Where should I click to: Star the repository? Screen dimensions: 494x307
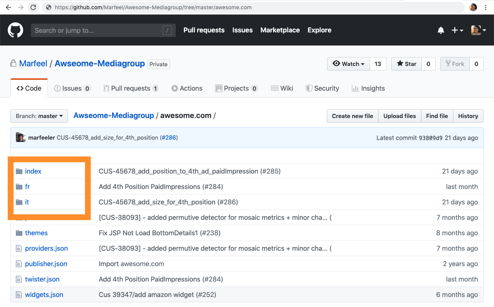click(406, 64)
